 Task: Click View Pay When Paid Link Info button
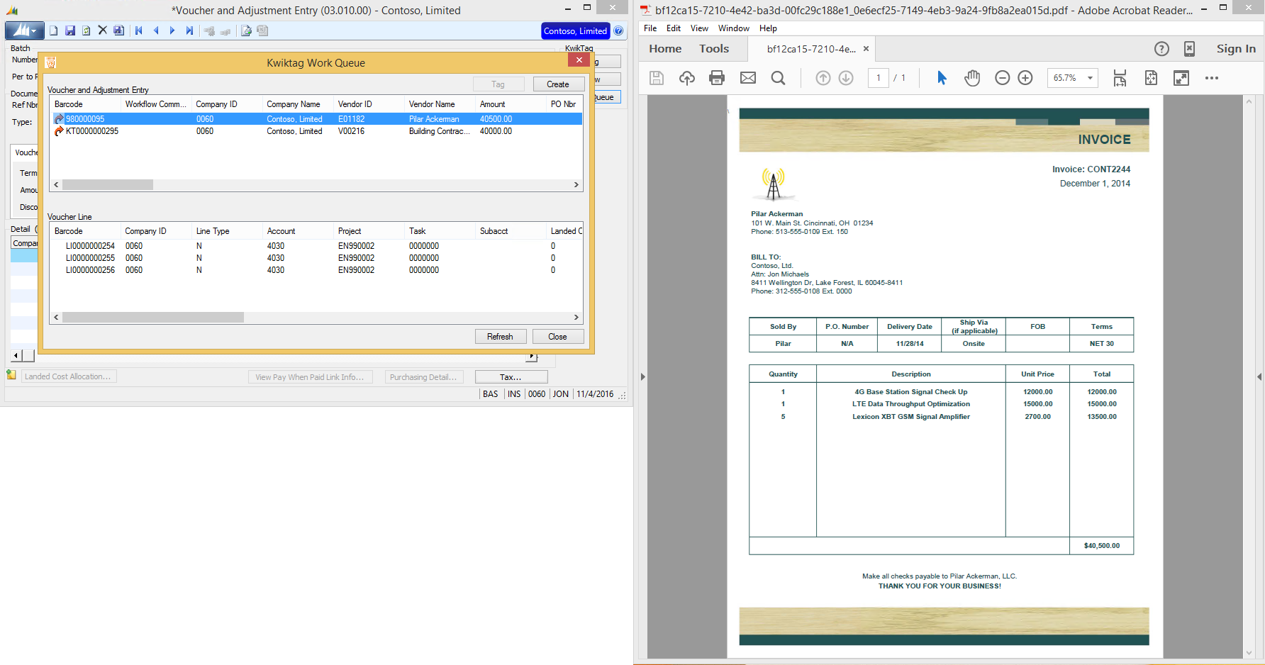pyautogui.click(x=310, y=377)
